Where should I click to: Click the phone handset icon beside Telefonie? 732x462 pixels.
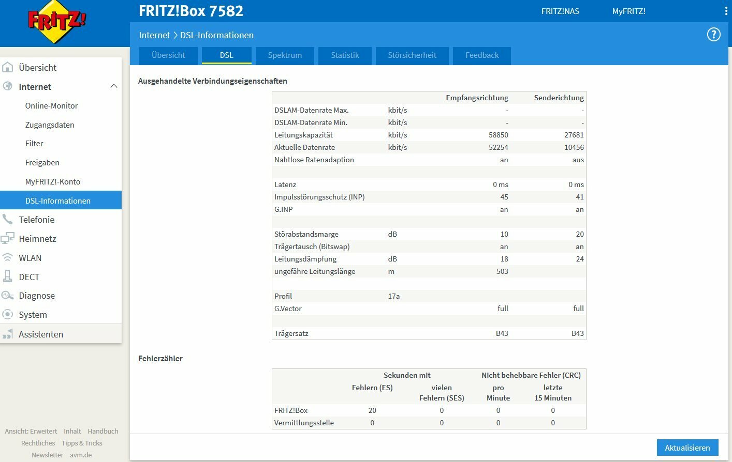[7, 219]
